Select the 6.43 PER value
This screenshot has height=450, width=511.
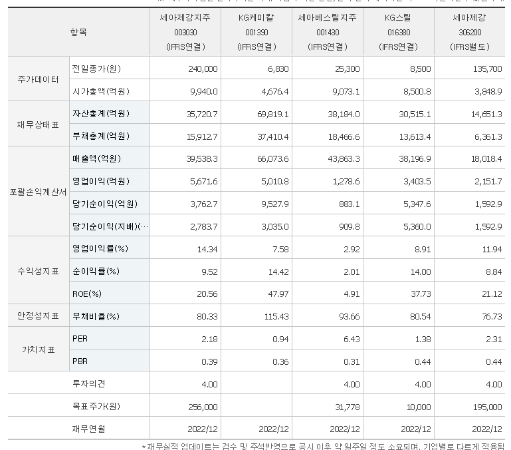pos(352,339)
